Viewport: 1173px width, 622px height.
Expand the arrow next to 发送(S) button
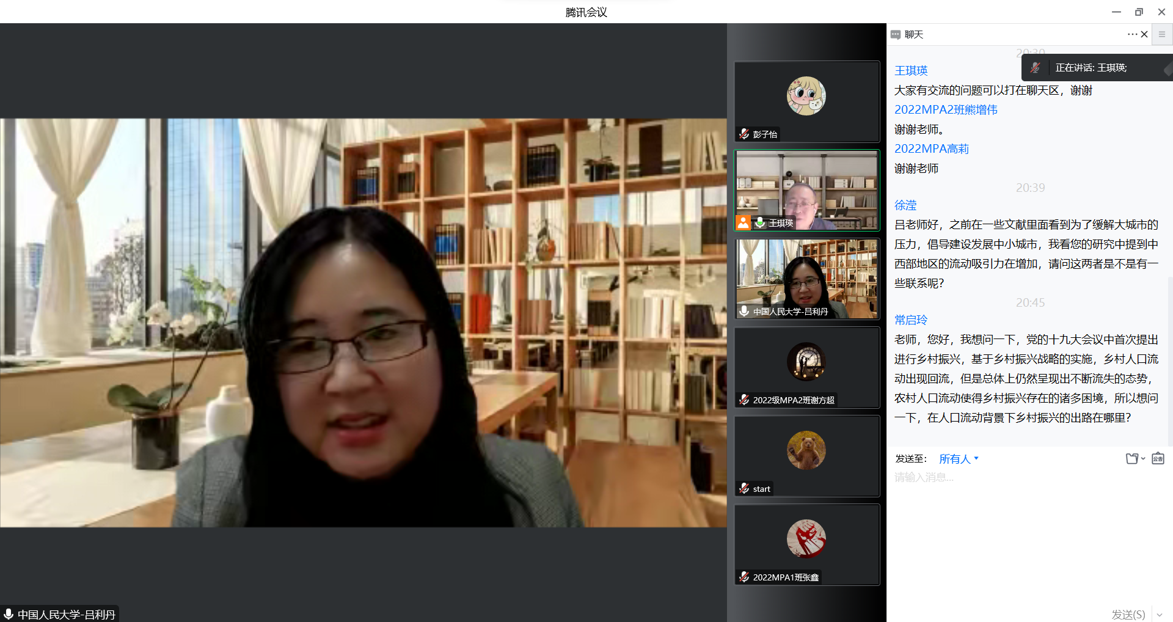(x=1160, y=614)
